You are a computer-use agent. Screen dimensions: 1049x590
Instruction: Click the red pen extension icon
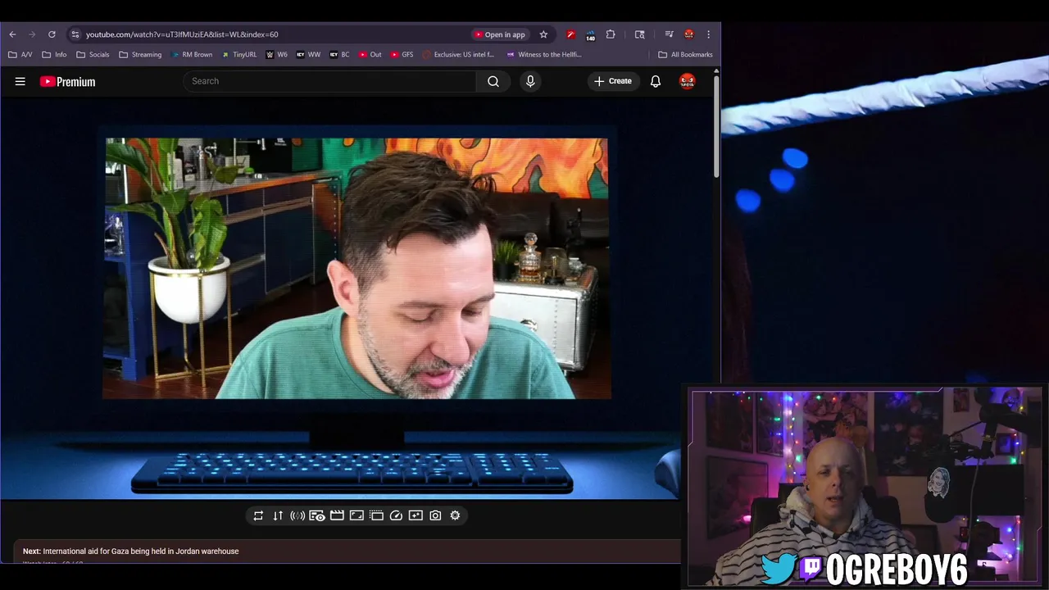571,34
